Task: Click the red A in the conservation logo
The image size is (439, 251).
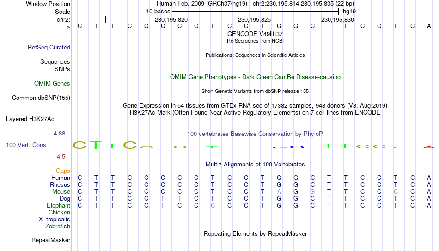Action: pos(429,147)
